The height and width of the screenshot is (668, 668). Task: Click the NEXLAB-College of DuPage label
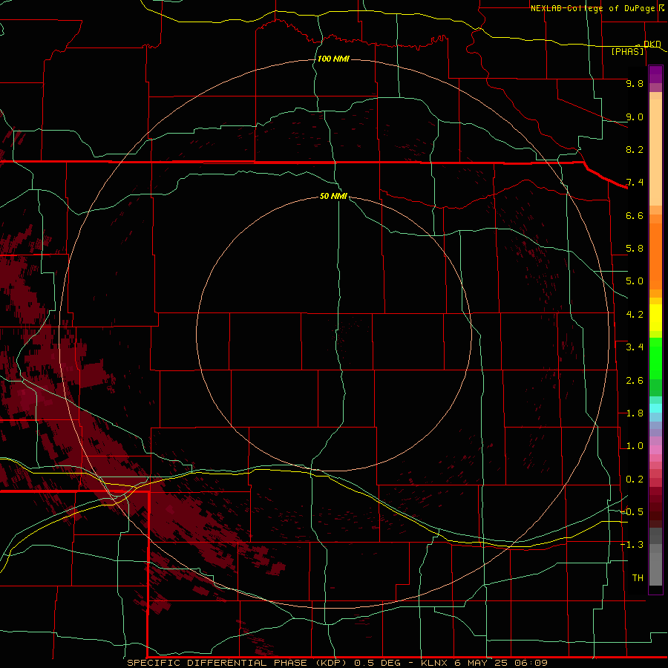tap(592, 8)
